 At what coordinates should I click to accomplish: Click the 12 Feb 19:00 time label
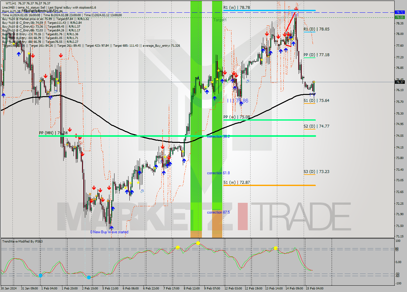(253, 289)
